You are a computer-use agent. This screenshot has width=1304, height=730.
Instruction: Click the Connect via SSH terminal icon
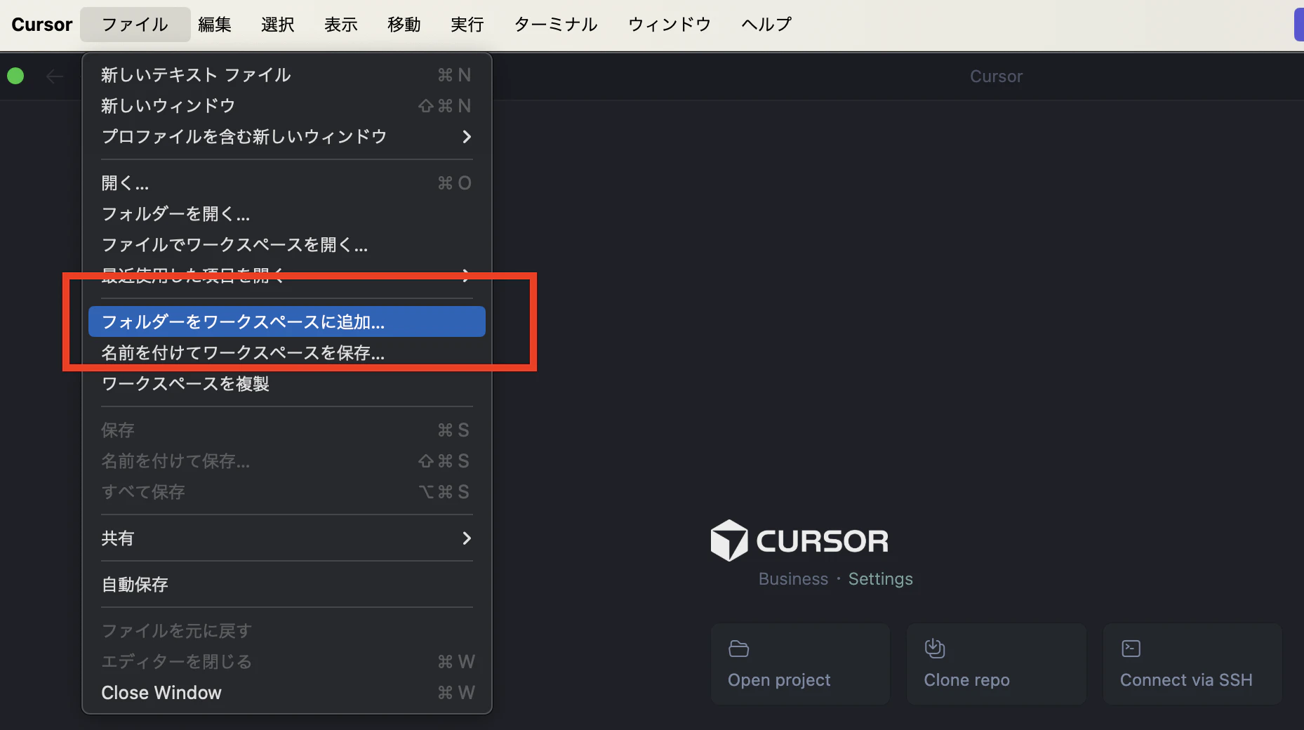click(x=1131, y=649)
